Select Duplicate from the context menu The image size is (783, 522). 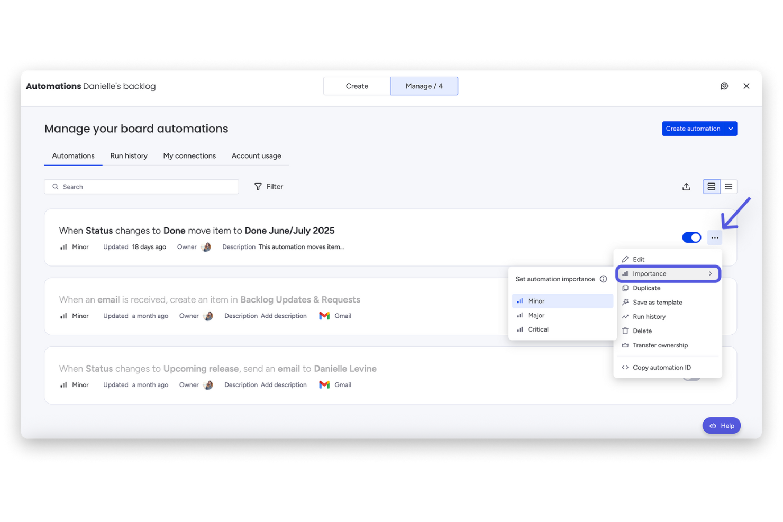pyautogui.click(x=647, y=288)
